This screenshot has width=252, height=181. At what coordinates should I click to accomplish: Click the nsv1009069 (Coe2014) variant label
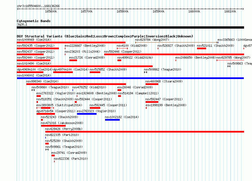34,40
